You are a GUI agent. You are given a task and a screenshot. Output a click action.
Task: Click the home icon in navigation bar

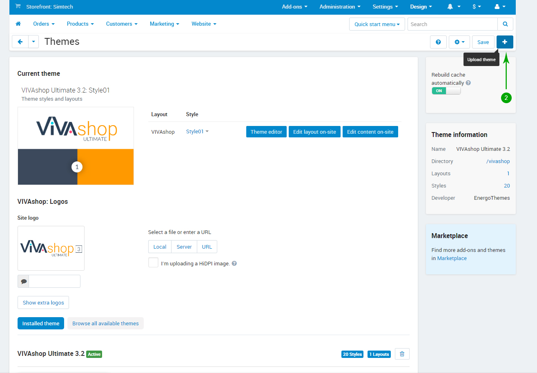click(x=18, y=24)
